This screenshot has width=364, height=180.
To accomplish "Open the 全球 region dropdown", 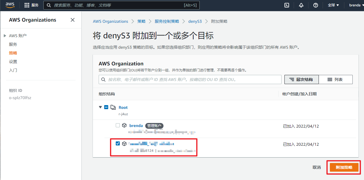I will point(333,5).
